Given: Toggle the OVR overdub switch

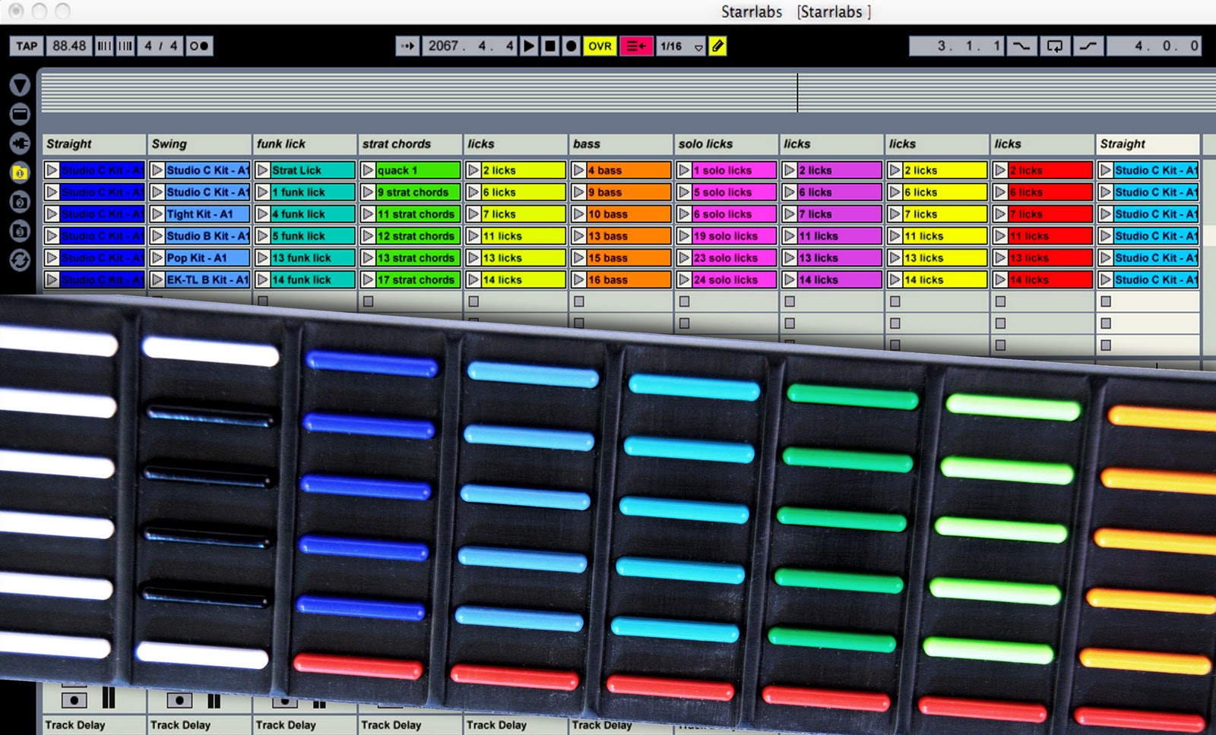Looking at the screenshot, I should (x=600, y=46).
